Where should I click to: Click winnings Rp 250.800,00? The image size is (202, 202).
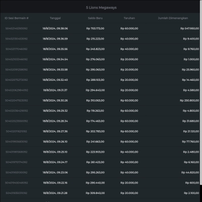click(189, 100)
